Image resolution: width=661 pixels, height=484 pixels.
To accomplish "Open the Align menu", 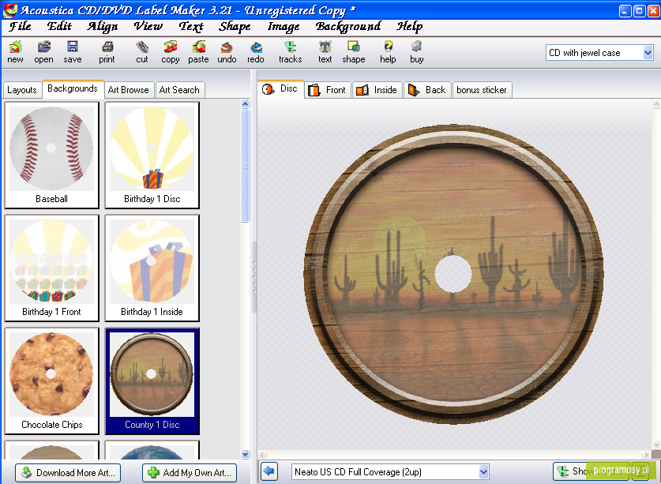I will pyautogui.click(x=102, y=26).
